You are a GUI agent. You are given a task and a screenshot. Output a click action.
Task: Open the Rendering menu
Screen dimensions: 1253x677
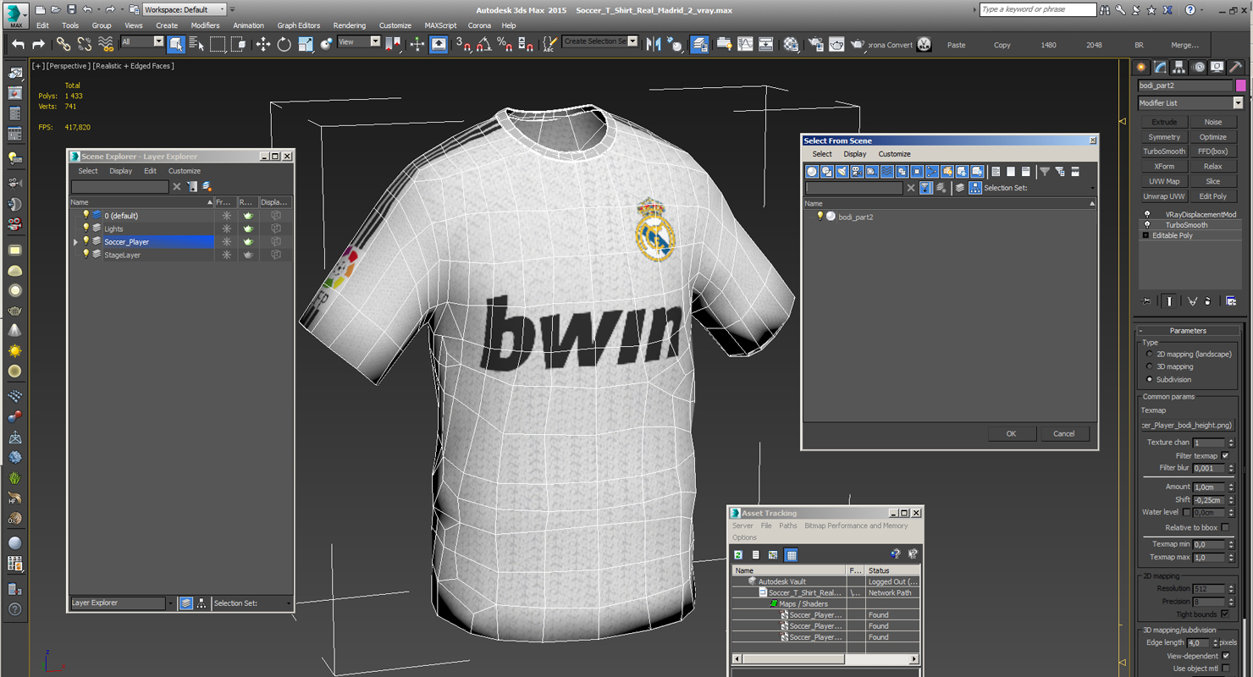pos(349,25)
